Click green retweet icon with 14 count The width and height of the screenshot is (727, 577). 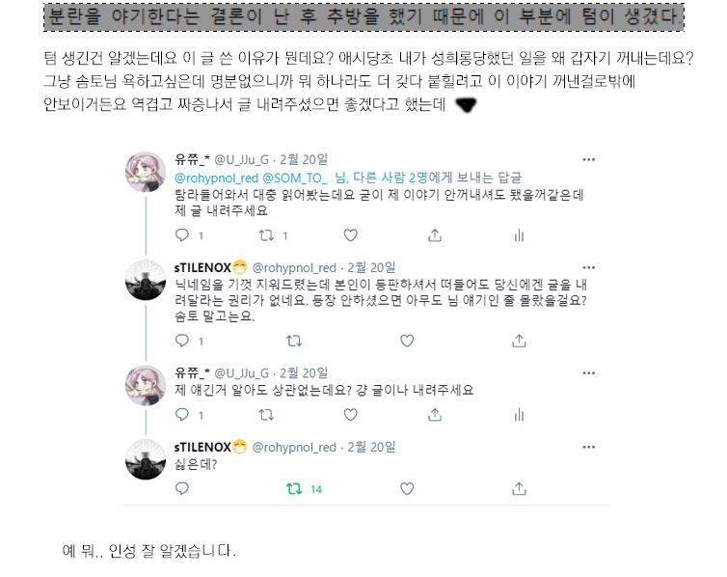pos(294,489)
